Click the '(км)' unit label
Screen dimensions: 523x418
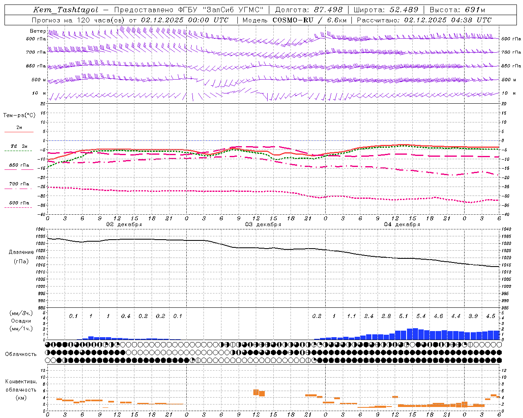tap(21, 398)
